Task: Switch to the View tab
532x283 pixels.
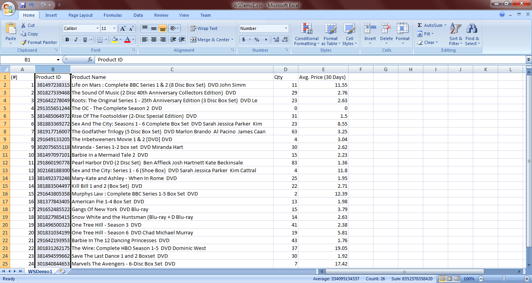Action: (x=184, y=15)
